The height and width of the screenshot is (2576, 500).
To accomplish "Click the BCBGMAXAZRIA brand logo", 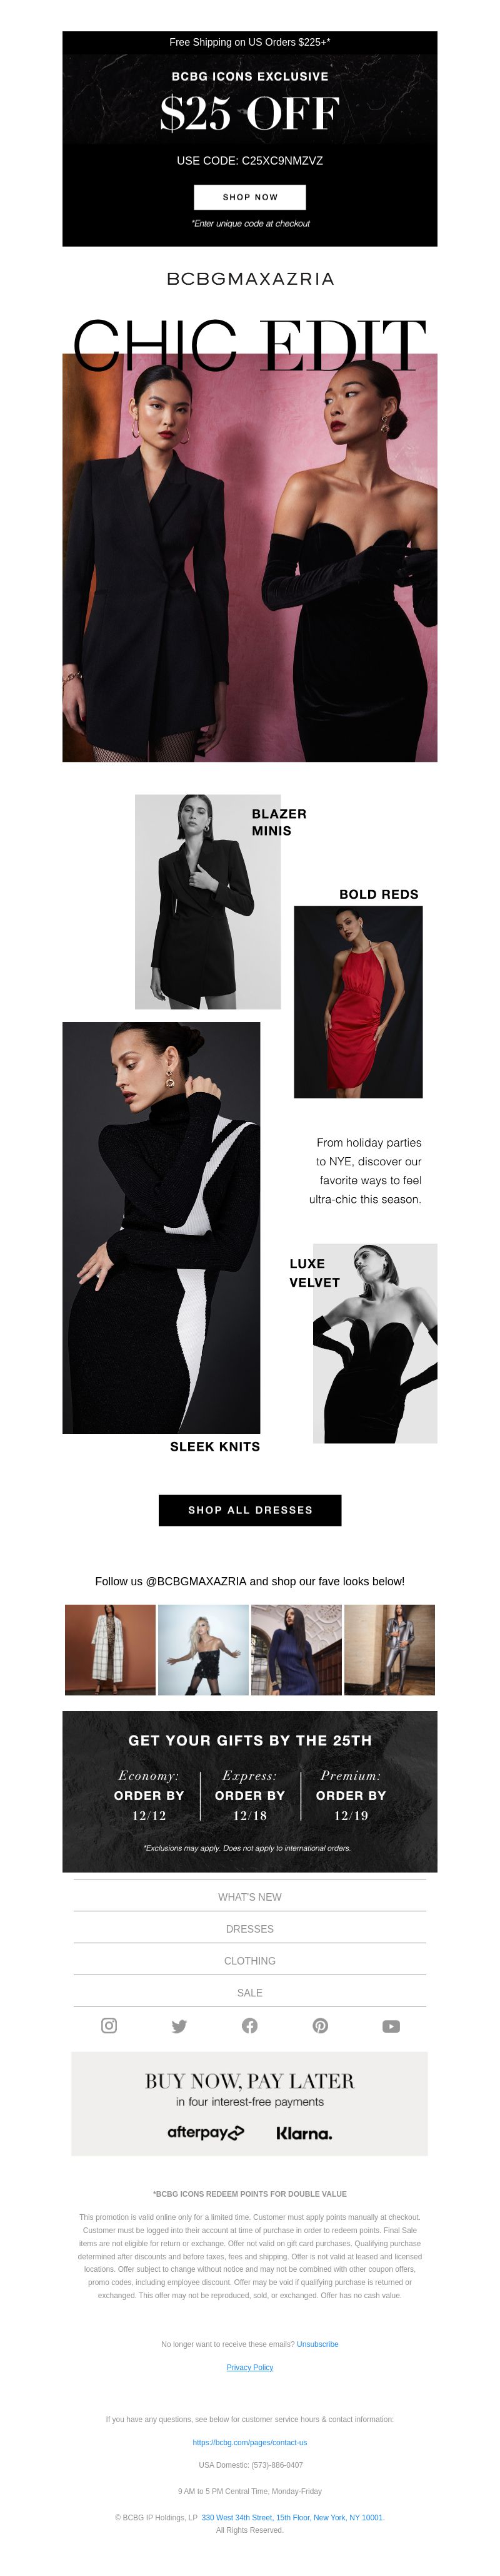I will click(x=249, y=279).
